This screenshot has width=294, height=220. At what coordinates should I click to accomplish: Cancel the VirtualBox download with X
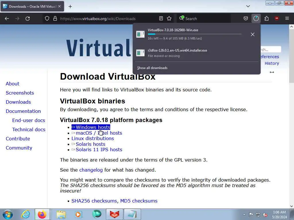click(253, 34)
